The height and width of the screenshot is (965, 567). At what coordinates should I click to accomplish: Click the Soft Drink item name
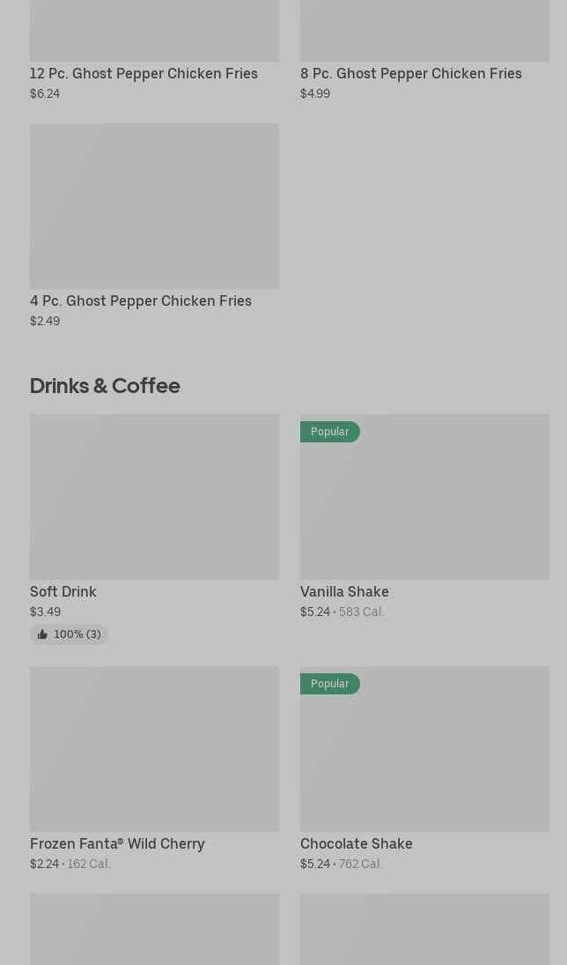(x=63, y=591)
